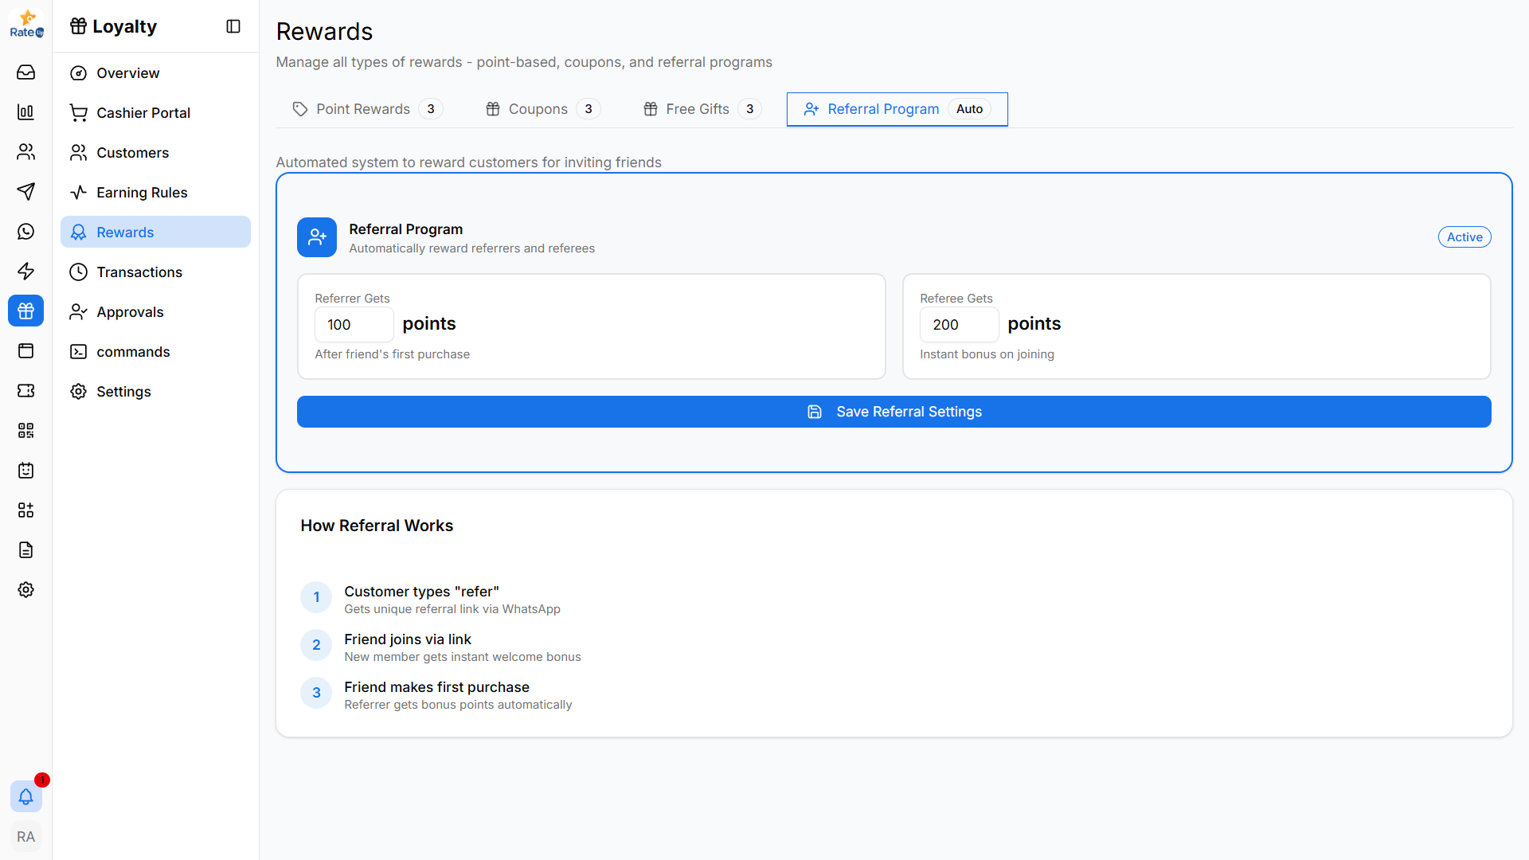1529x860 pixels.
Task: Open the inbox icon in the left rail
Action: (25, 72)
